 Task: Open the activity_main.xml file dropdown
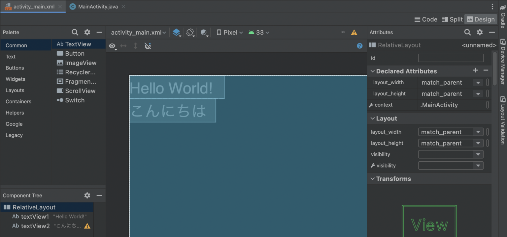[139, 32]
